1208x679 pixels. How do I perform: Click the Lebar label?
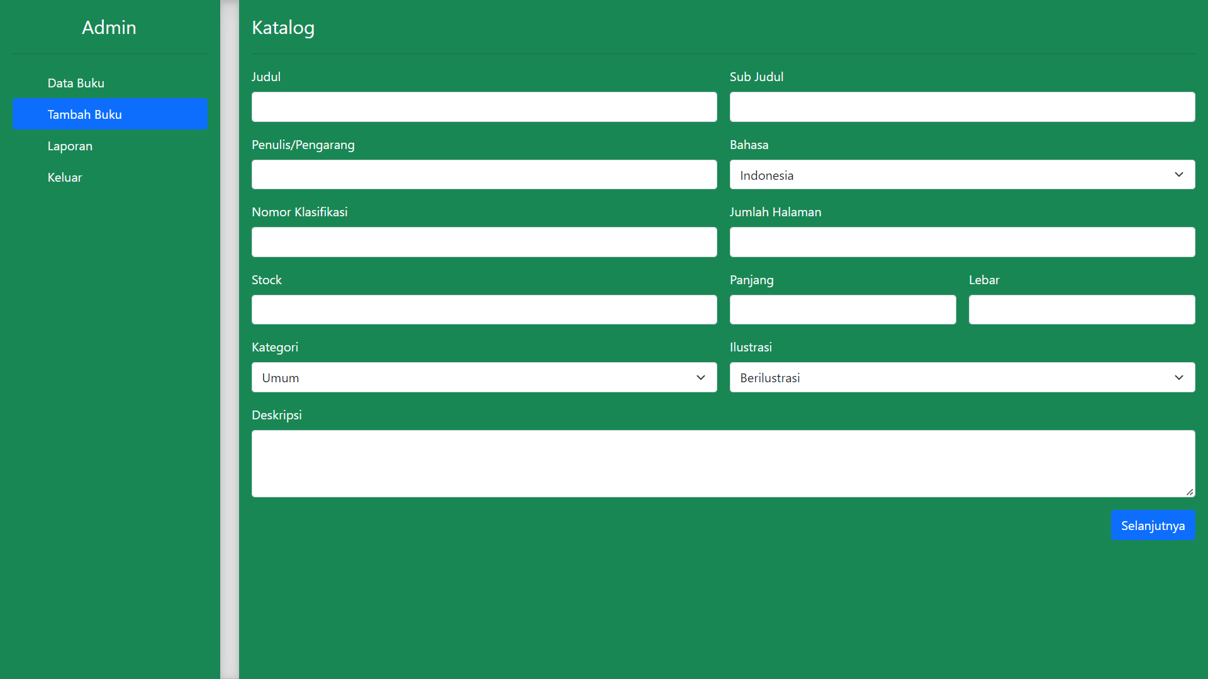[x=984, y=280]
